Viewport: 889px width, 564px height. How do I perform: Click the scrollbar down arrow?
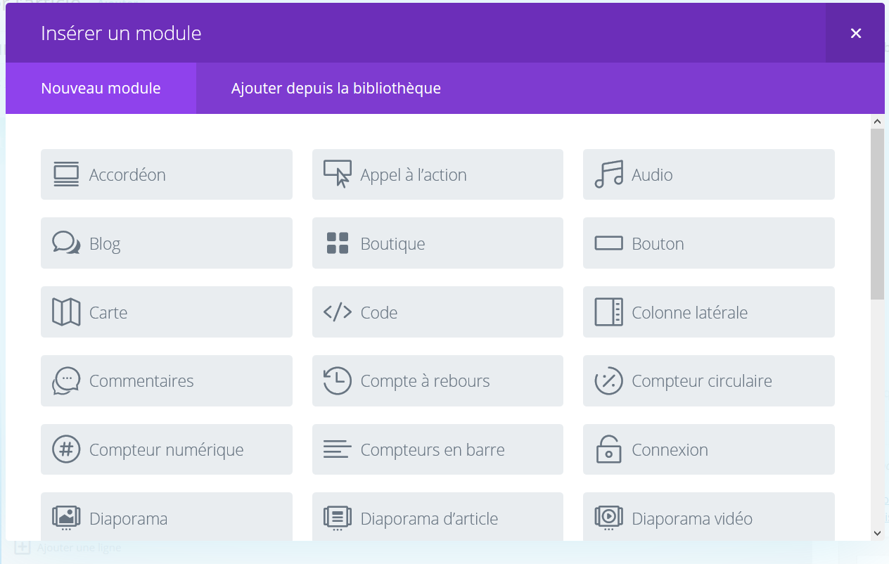click(x=877, y=533)
